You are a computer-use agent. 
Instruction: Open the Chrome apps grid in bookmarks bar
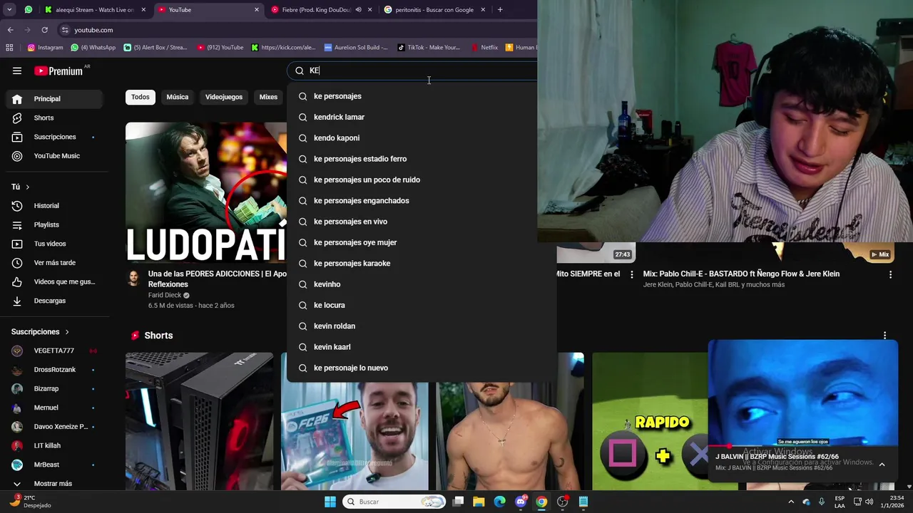coord(9,48)
